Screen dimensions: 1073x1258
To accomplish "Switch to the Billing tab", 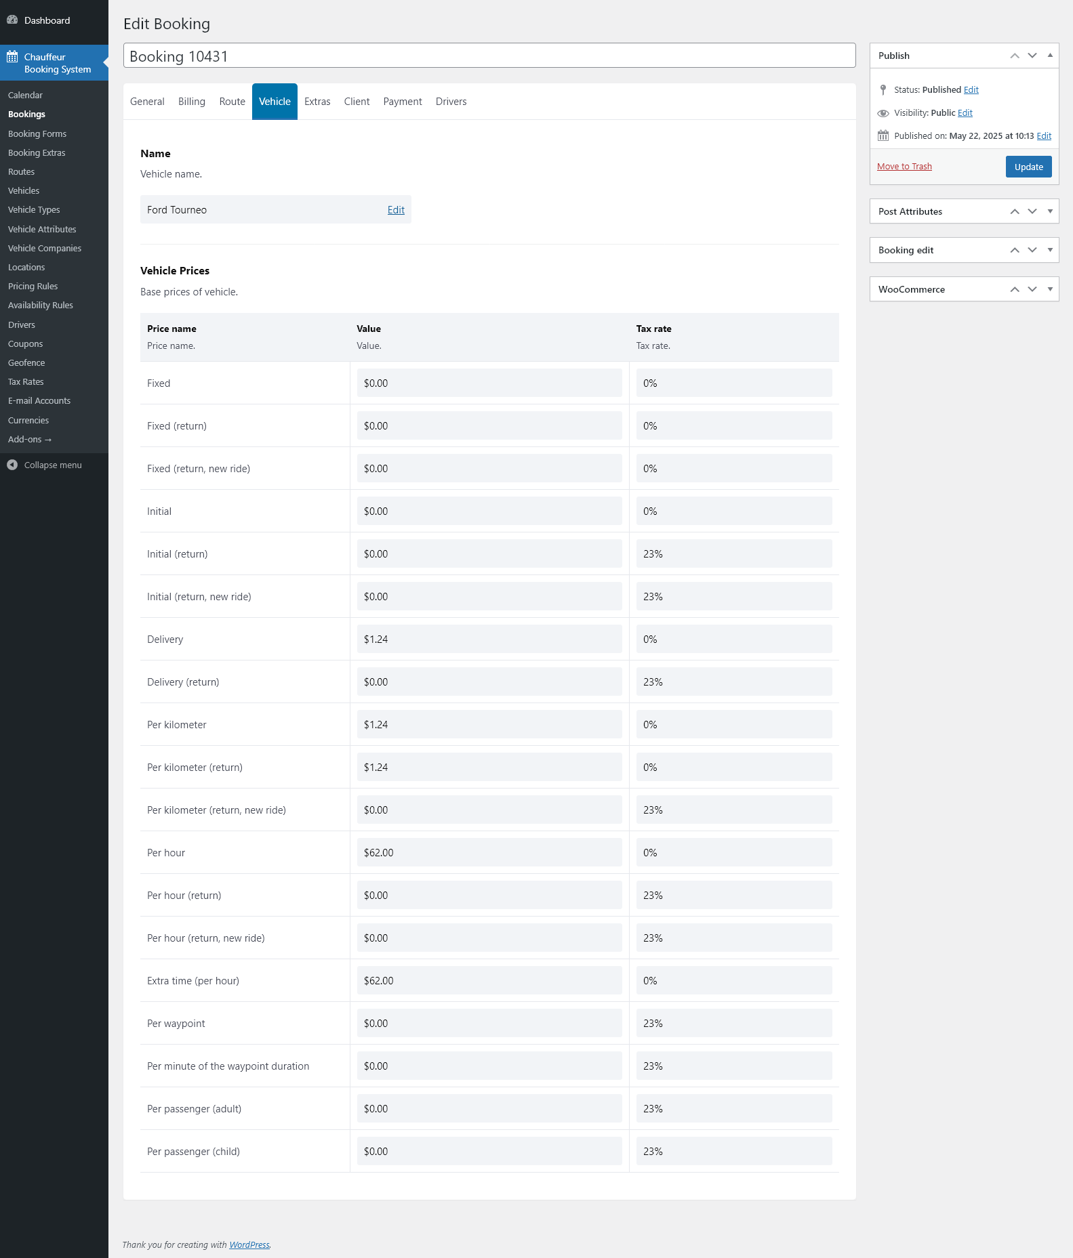I will (192, 102).
